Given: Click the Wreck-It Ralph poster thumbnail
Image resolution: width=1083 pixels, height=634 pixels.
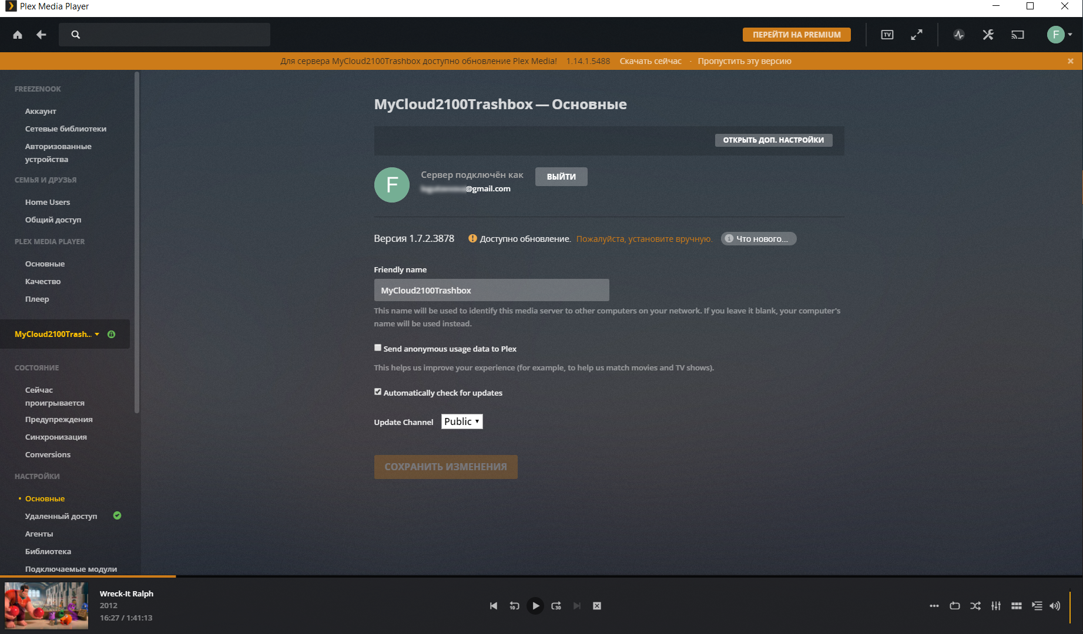Looking at the screenshot, I should click(x=46, y=606).
